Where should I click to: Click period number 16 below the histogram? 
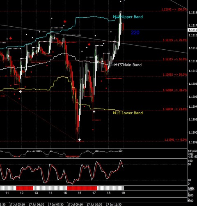pos(80,193)
